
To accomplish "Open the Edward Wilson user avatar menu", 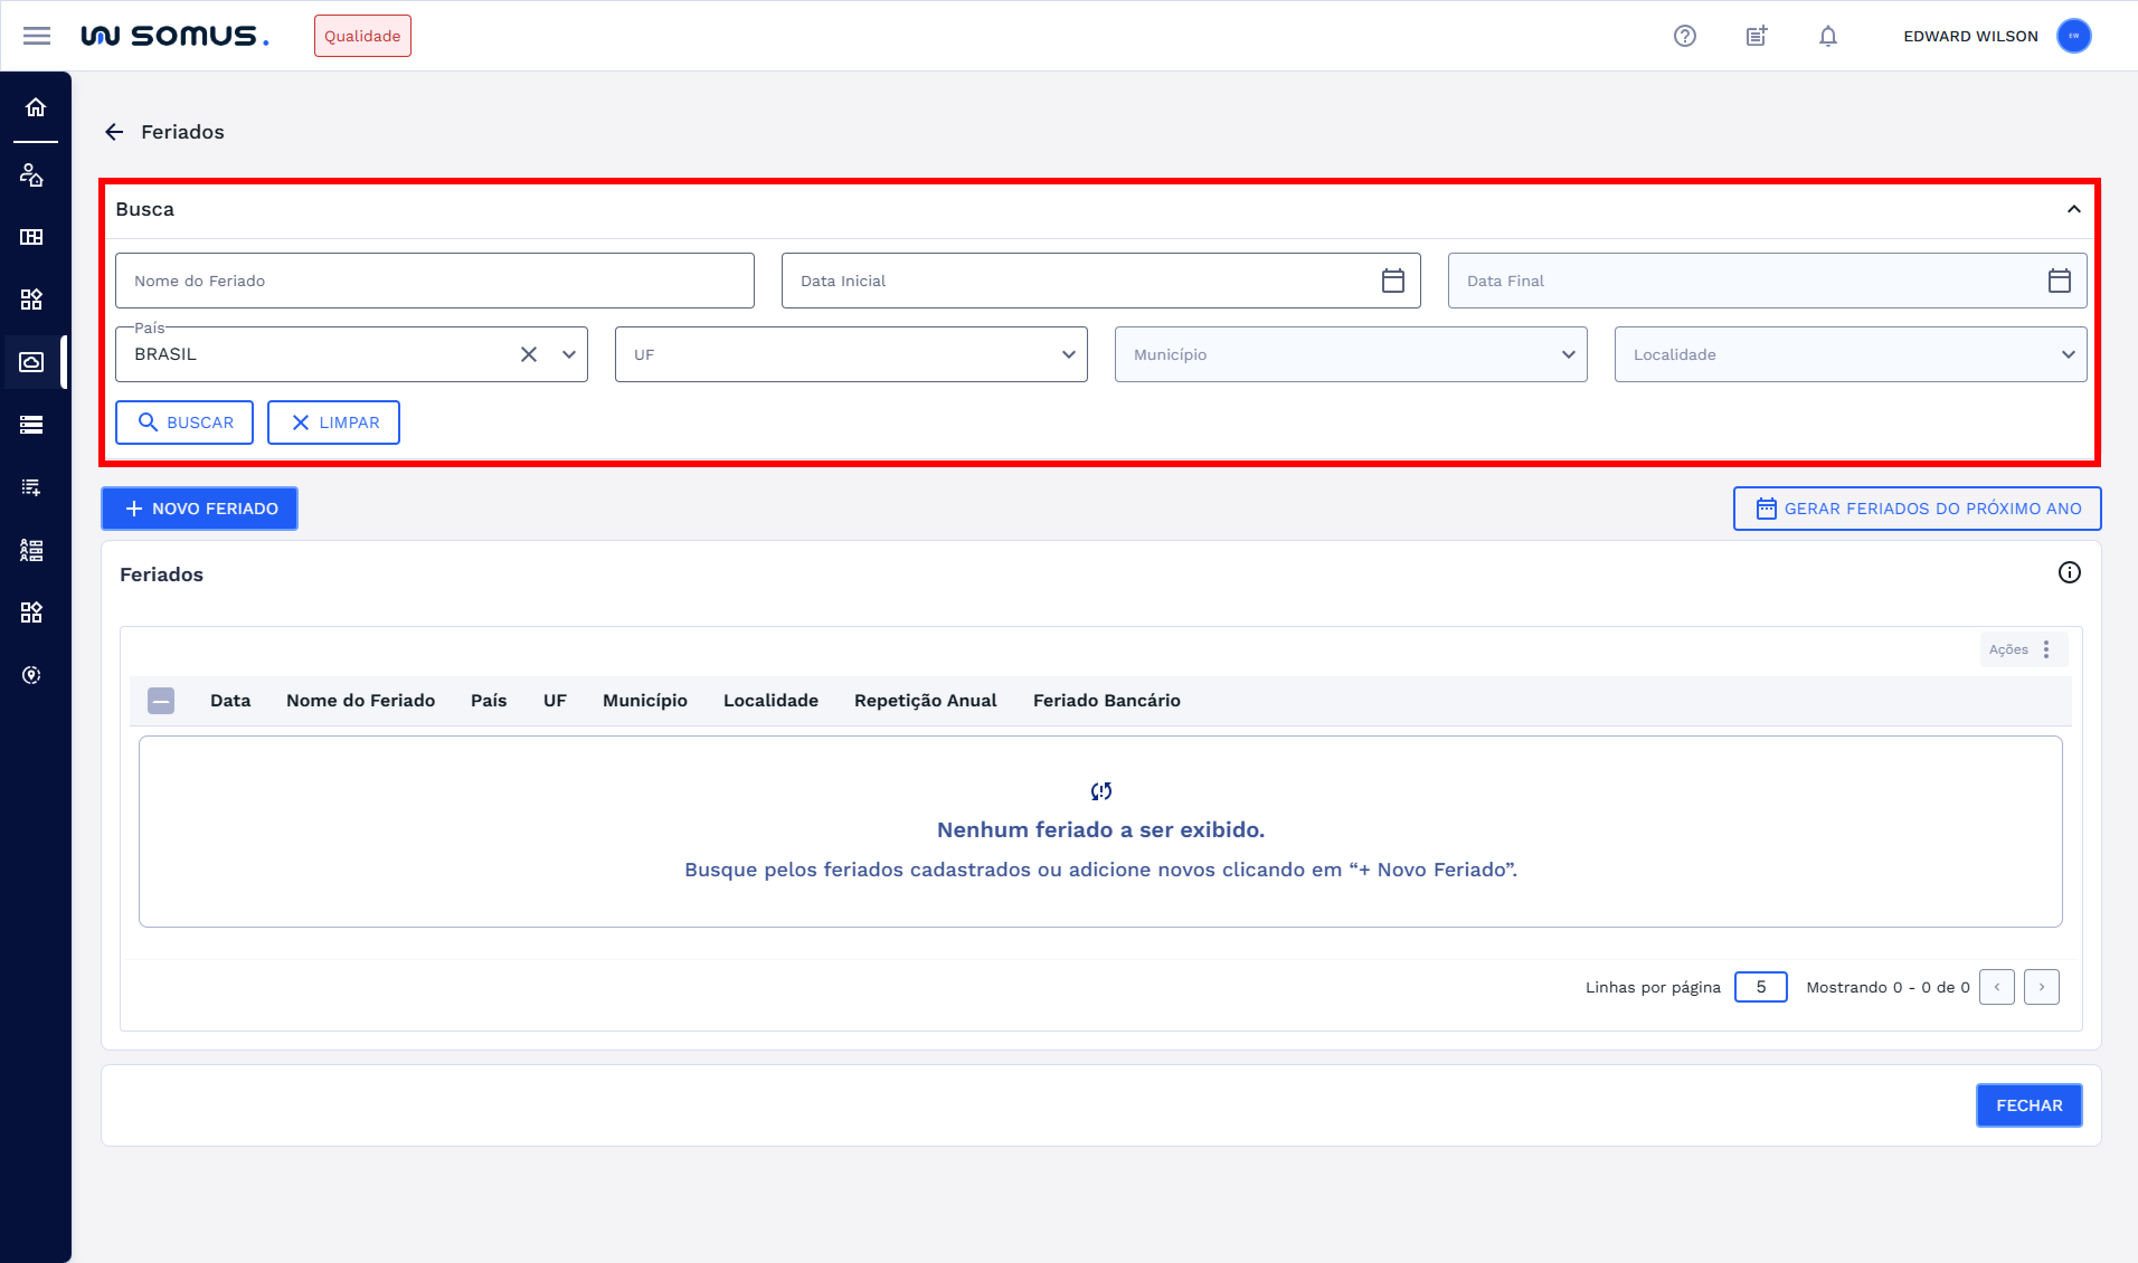I will pyautogui.click(x=2073, y=36).
